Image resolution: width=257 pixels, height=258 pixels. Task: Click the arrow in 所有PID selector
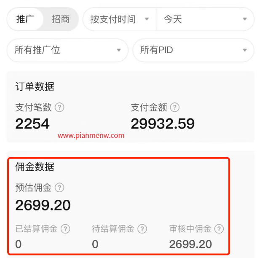pos(245,50)
